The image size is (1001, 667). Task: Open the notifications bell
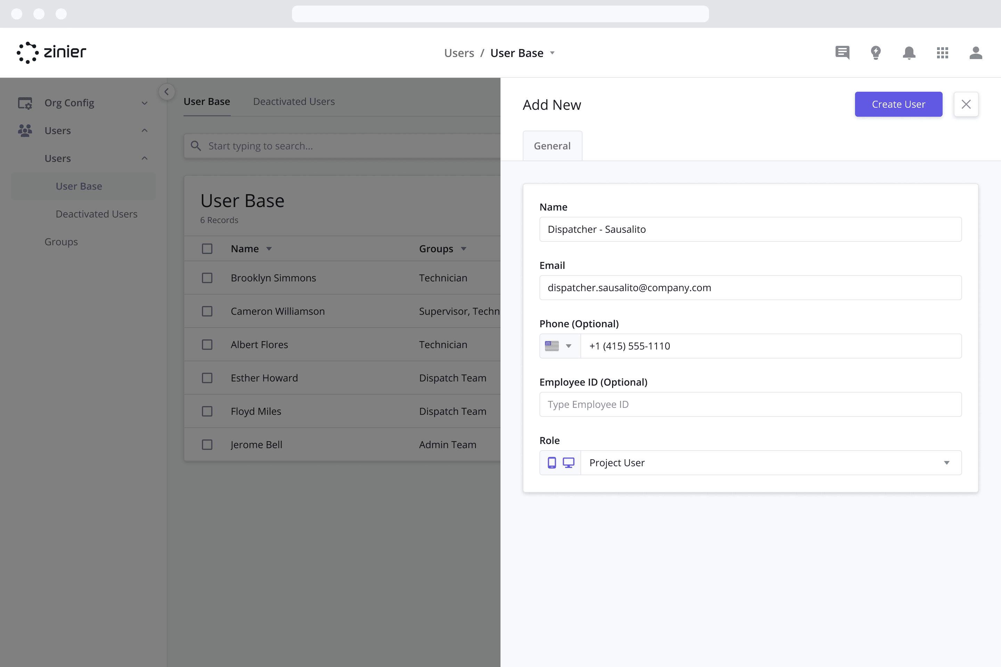(x=909, y=53)
